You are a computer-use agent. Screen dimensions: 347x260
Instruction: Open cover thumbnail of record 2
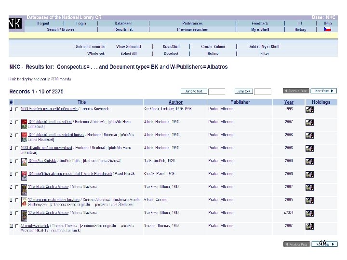[x=24, y=124]
